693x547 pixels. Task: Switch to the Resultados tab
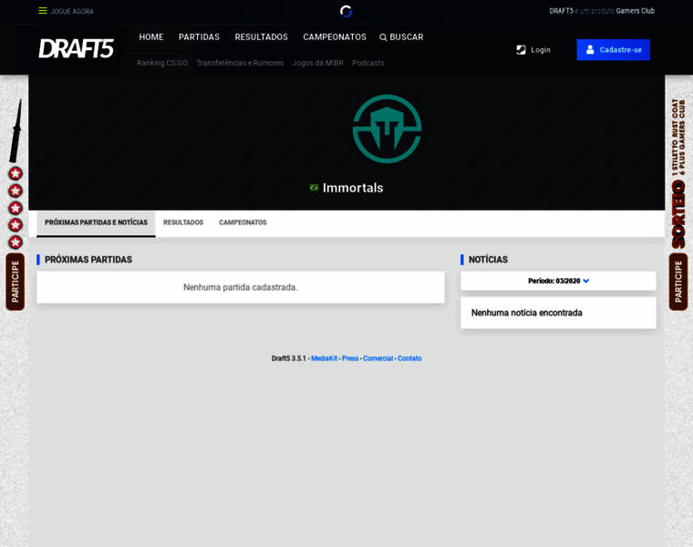click(x=183, y=222)
